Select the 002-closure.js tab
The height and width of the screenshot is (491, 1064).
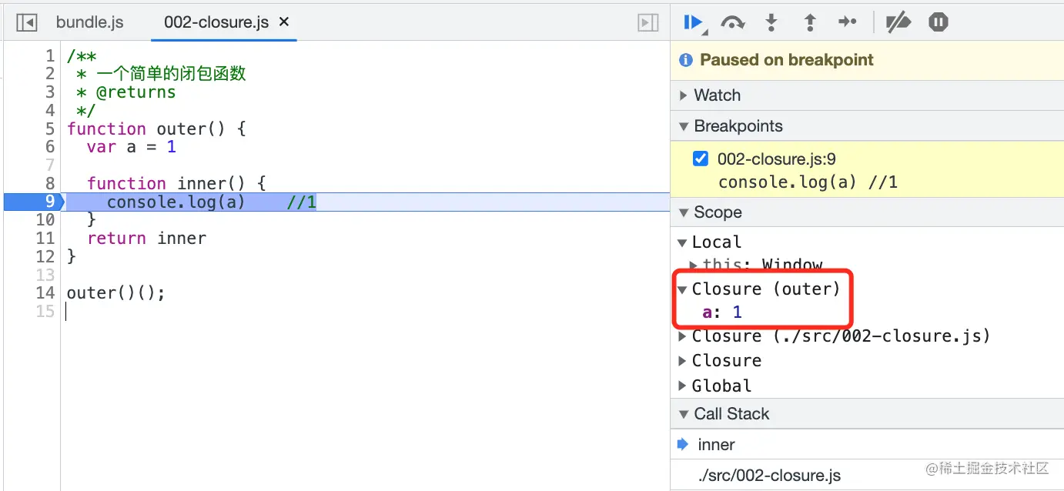pyautogui.click(x=216, y=22)
